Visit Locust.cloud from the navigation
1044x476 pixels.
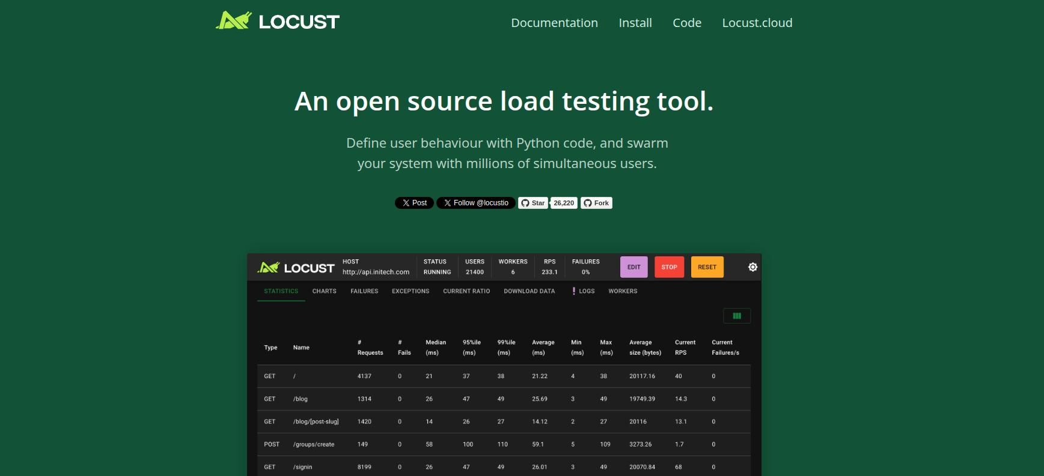tap(757, 23)
